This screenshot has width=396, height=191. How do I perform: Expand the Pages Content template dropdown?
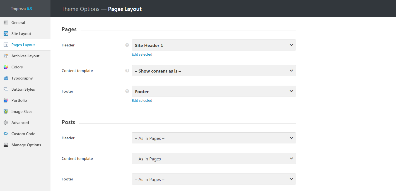click(214, 71)
